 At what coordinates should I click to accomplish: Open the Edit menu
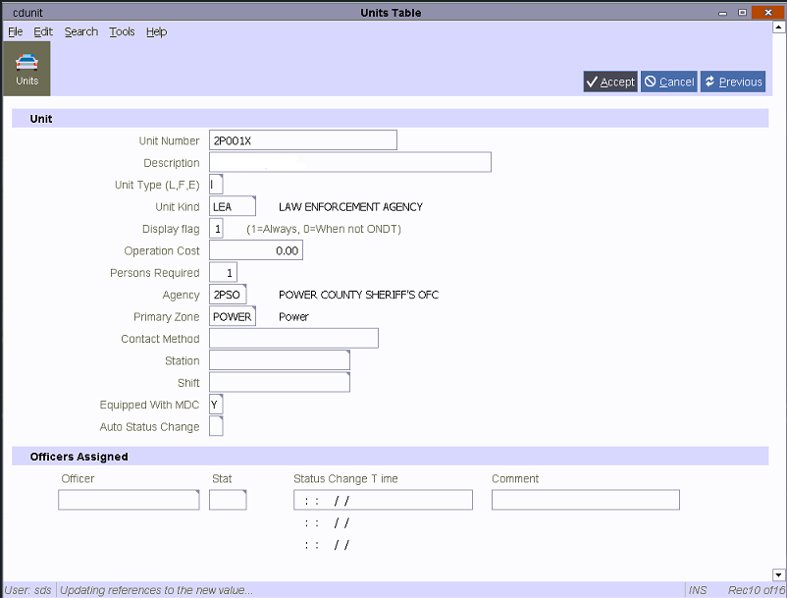43,31
